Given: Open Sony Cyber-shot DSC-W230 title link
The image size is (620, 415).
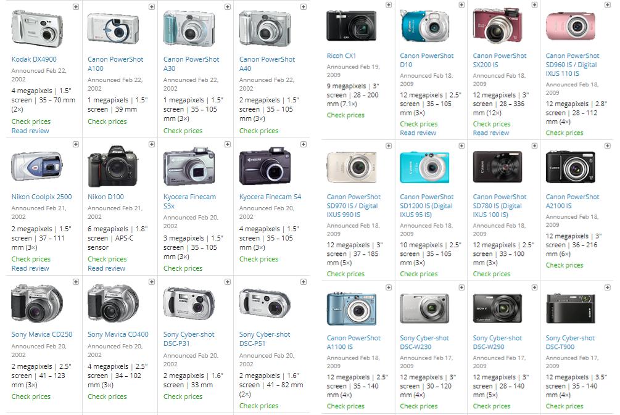Looking at the screenshot, I should click(424, 342).
